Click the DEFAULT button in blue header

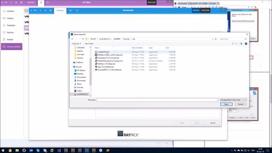tap(196, 10)
